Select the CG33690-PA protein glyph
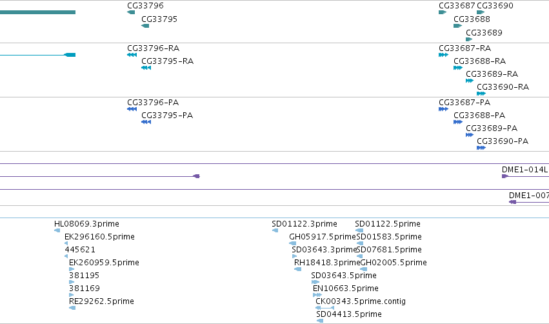 coord(481,148)
